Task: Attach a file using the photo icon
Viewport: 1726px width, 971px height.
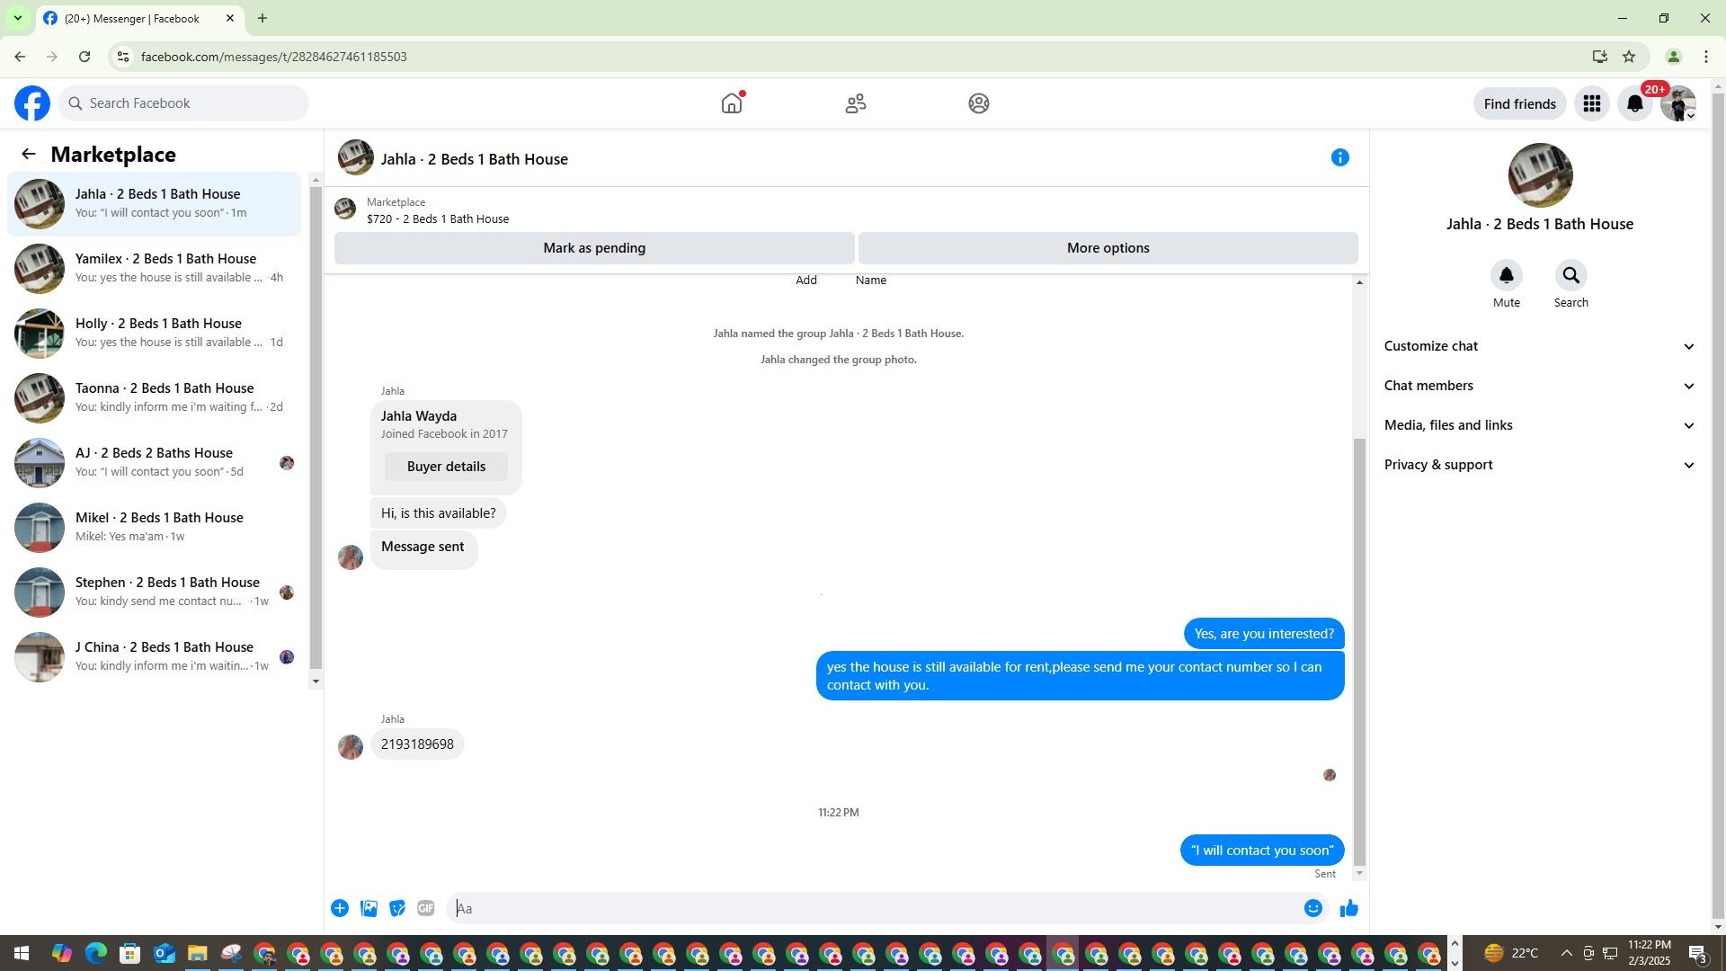Action: tap(369, 909)
